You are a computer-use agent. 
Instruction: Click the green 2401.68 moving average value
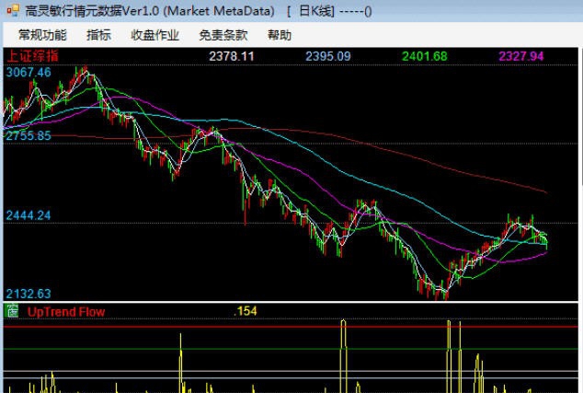(425, 56)
